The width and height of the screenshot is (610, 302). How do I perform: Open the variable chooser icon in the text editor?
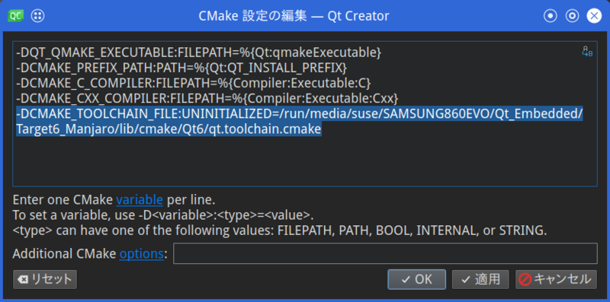(586, 52)
